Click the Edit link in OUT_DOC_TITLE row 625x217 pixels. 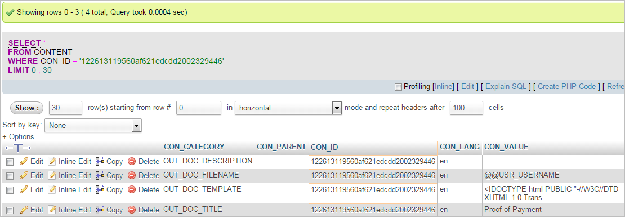(x=37, y=210)
